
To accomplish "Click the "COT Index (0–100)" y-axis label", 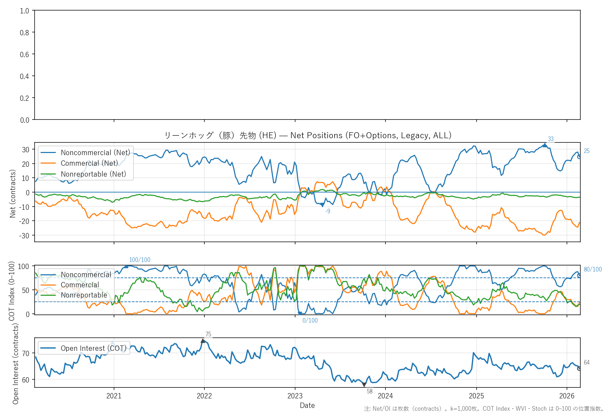I will click(x=12, y=291).
